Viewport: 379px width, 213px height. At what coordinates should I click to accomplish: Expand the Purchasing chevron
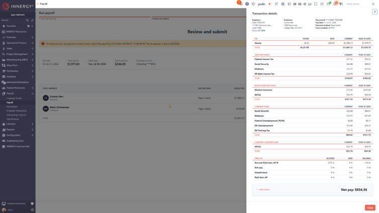tap(32, 71)
